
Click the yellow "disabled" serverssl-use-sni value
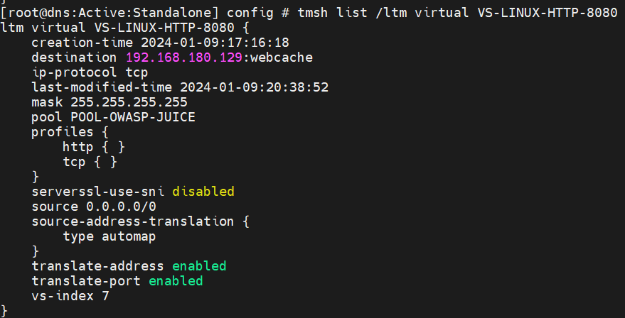coord(203,192)
